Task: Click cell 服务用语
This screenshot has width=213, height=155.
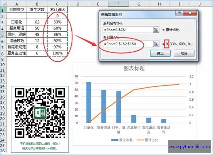Action: click(x=17, y=28)
